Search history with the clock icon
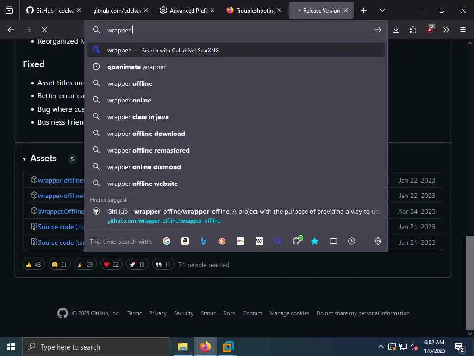Image resolution: width=474 pixels, height=356 pixels. pos(352,241)
